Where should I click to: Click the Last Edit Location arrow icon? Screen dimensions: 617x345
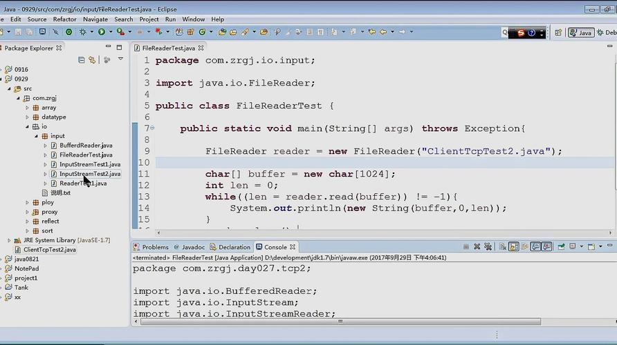coord(371,32)
